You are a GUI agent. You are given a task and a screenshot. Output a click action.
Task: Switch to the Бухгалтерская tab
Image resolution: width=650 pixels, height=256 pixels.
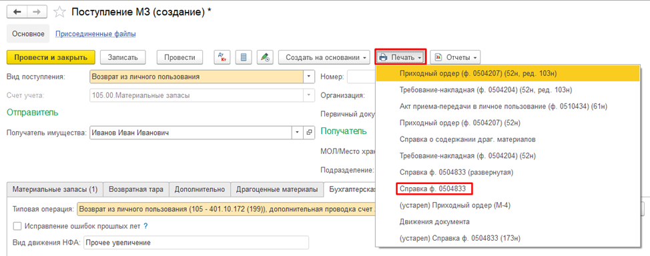[350, 189]
